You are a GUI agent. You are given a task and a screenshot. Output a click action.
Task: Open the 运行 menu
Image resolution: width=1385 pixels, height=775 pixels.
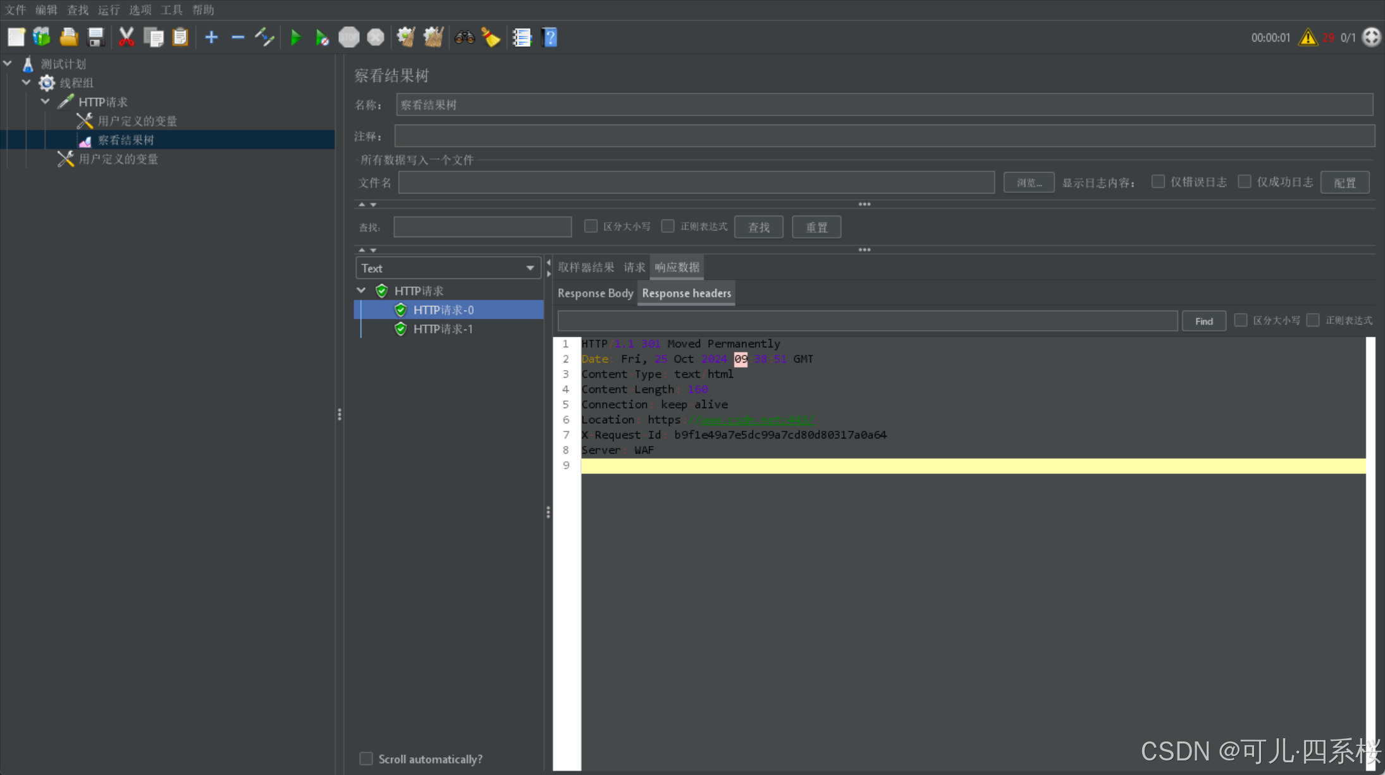[x=108, y=9]
